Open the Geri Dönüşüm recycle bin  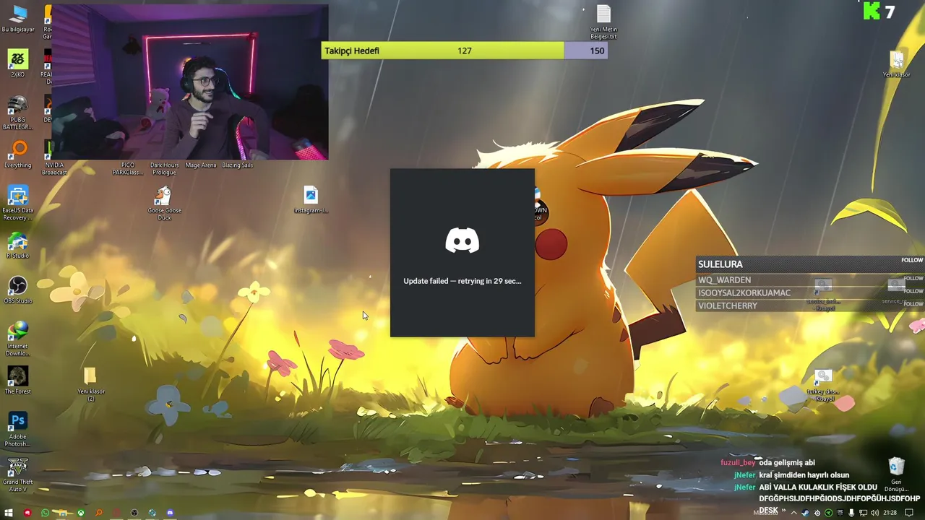tap(896, 475)
